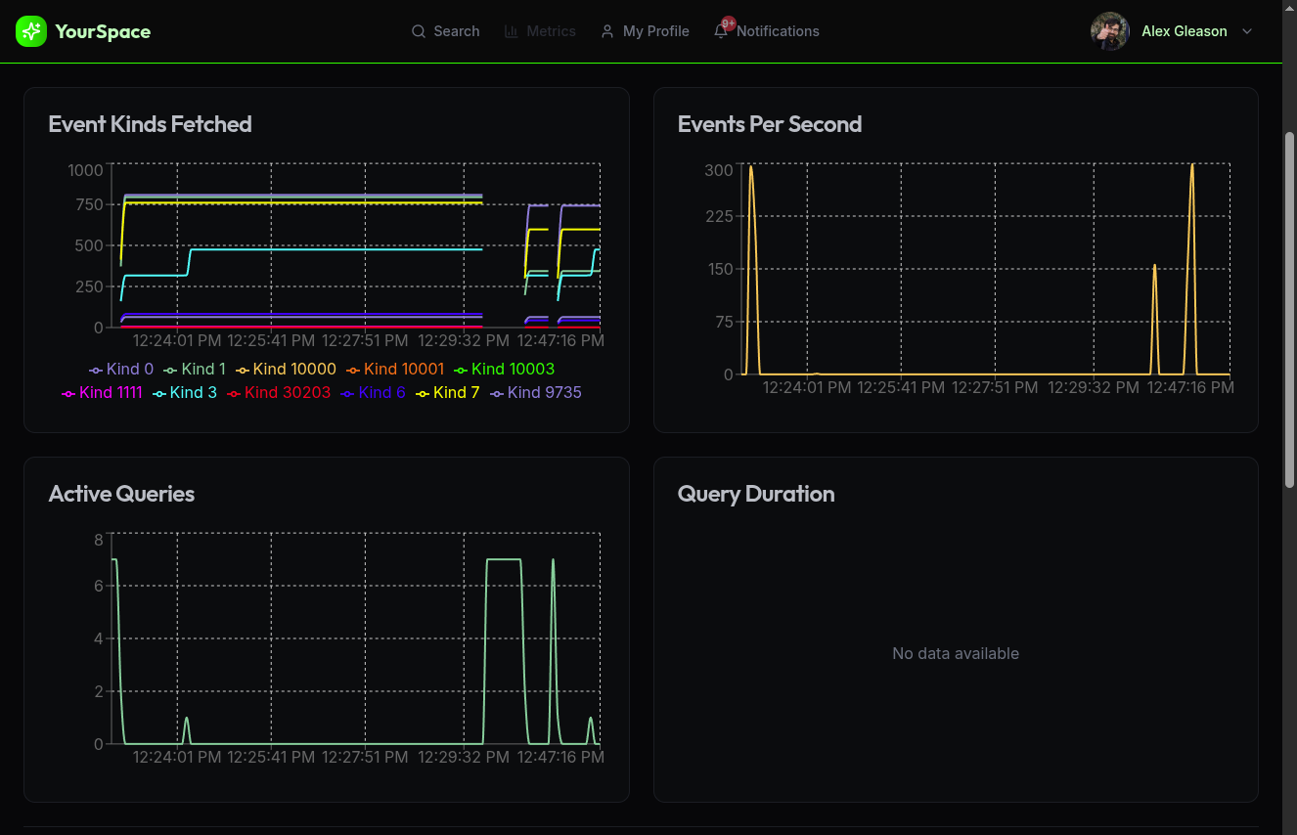Click the Search magnifying glass icon
Viewport: 1297px width, 835px height.
(x=419, y=31)
